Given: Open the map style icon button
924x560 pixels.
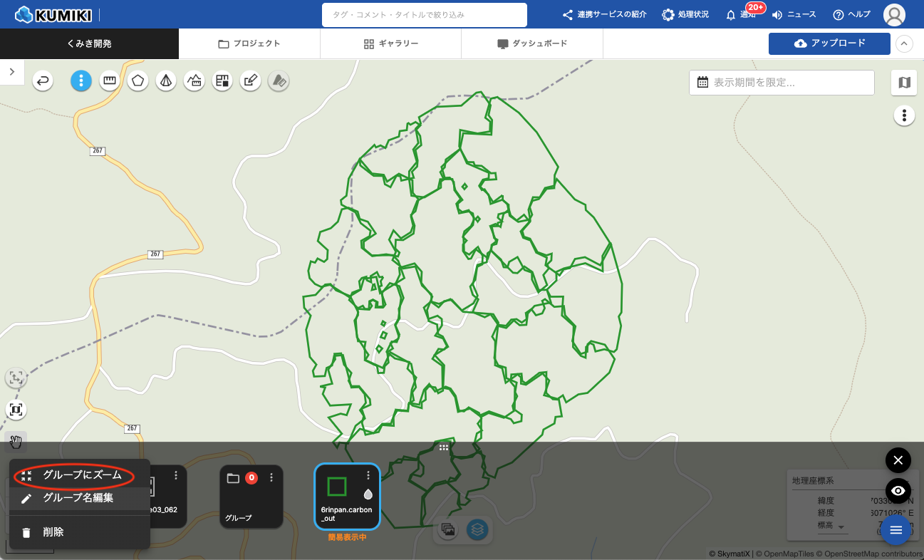Looking at the screenshot, I should click(904, 83).
